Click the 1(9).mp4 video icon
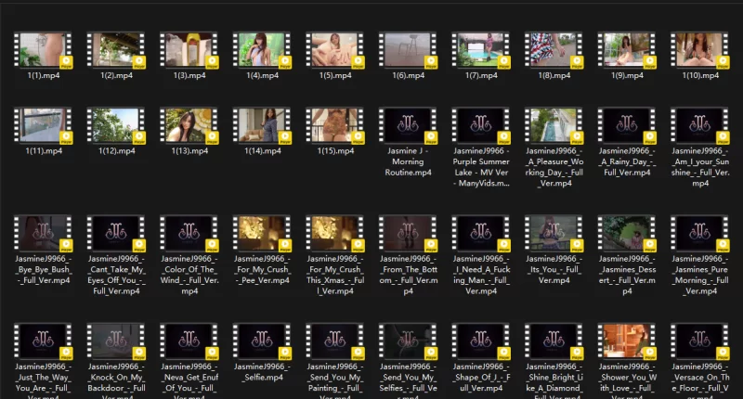 click(x=627, y=50)
